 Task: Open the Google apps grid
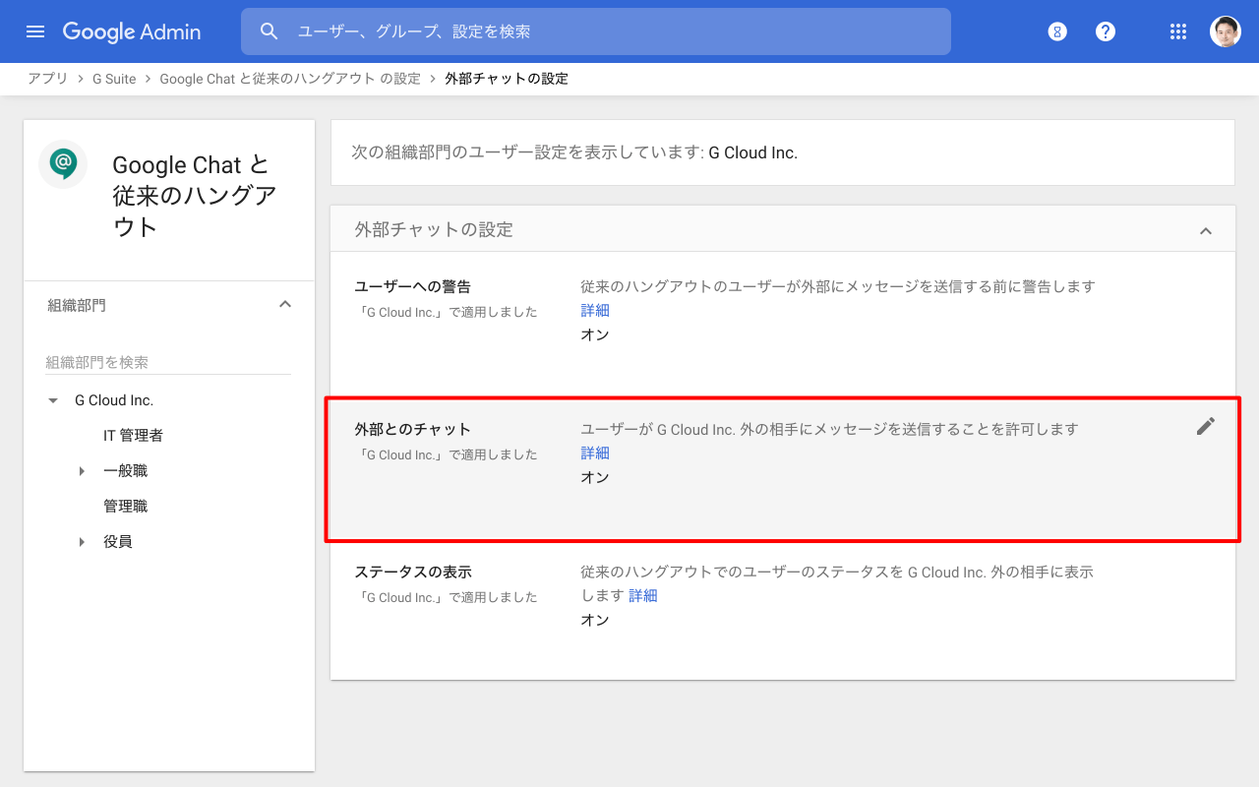[x=1178, y=31]
